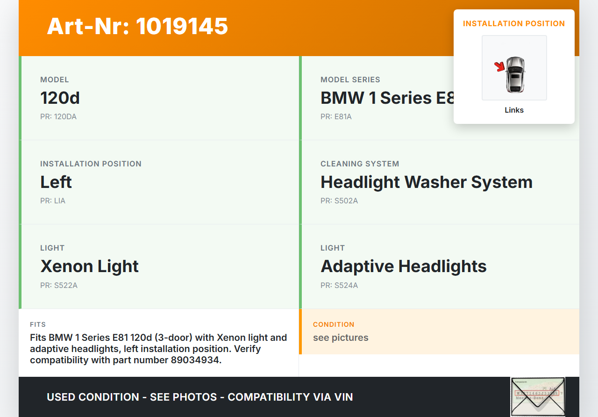This screenshot has height=417, width=598.
Task: Click the PR: 120DA code
Action: coord(58,117)
